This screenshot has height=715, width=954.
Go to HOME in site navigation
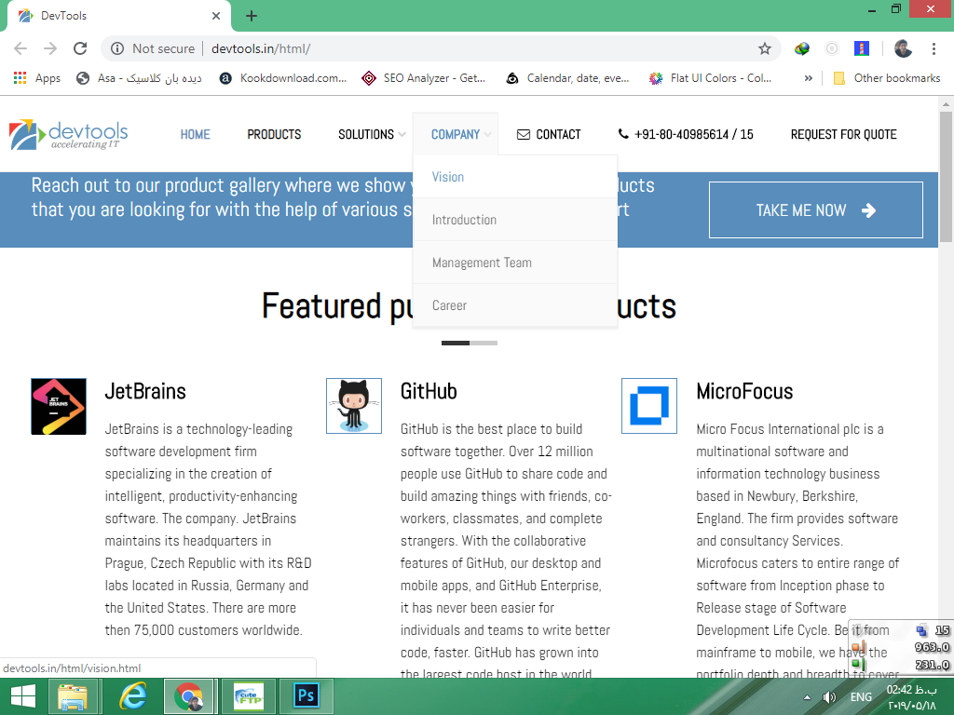(195, 134)
